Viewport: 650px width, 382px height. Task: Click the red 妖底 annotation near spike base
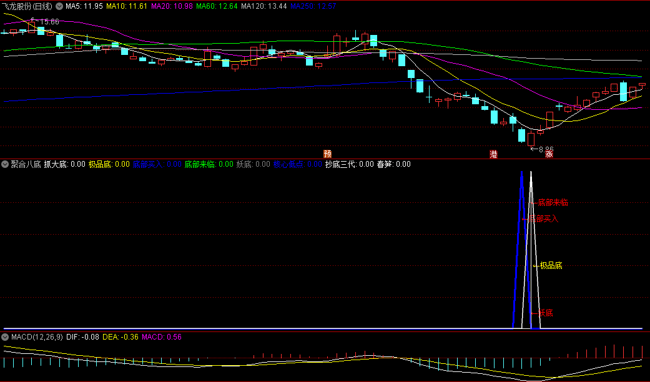point(546,313)
